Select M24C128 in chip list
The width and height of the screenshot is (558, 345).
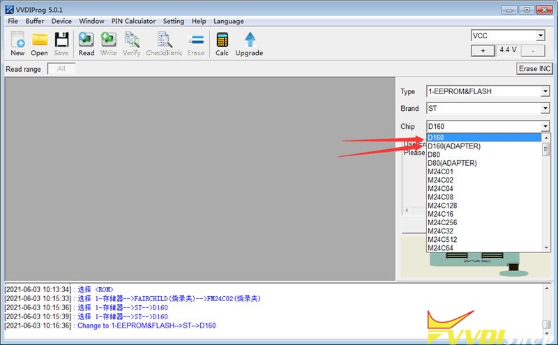[x=484, y=206]
